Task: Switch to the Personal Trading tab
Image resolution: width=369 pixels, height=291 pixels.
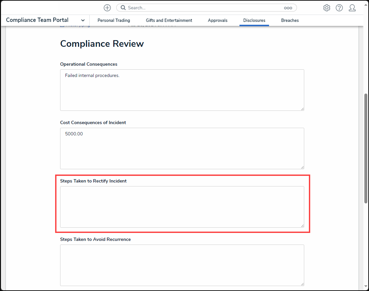Action: coord(114,20)
